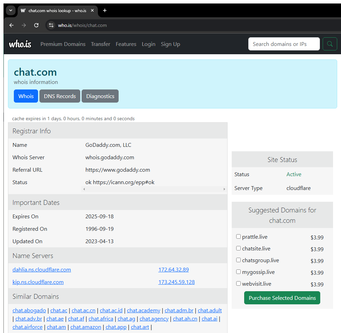
Task: Open chat.amazon similar domain
Action: pos(86,327)
